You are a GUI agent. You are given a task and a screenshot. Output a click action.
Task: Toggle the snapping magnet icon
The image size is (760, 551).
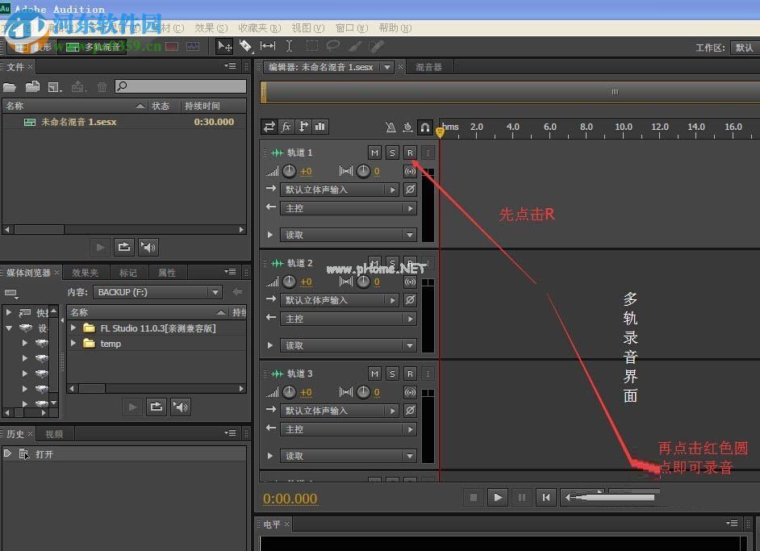pyautogui.click(x=425, y=127)
